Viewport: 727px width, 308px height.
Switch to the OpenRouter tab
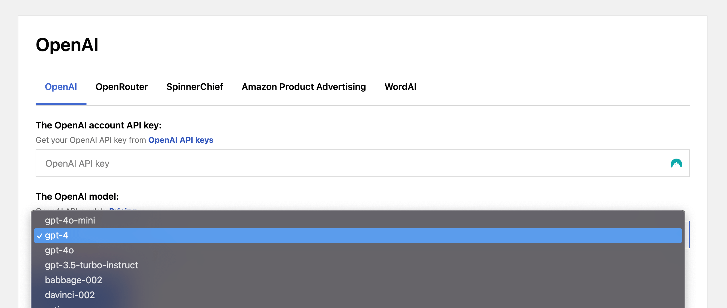(122, 87)
